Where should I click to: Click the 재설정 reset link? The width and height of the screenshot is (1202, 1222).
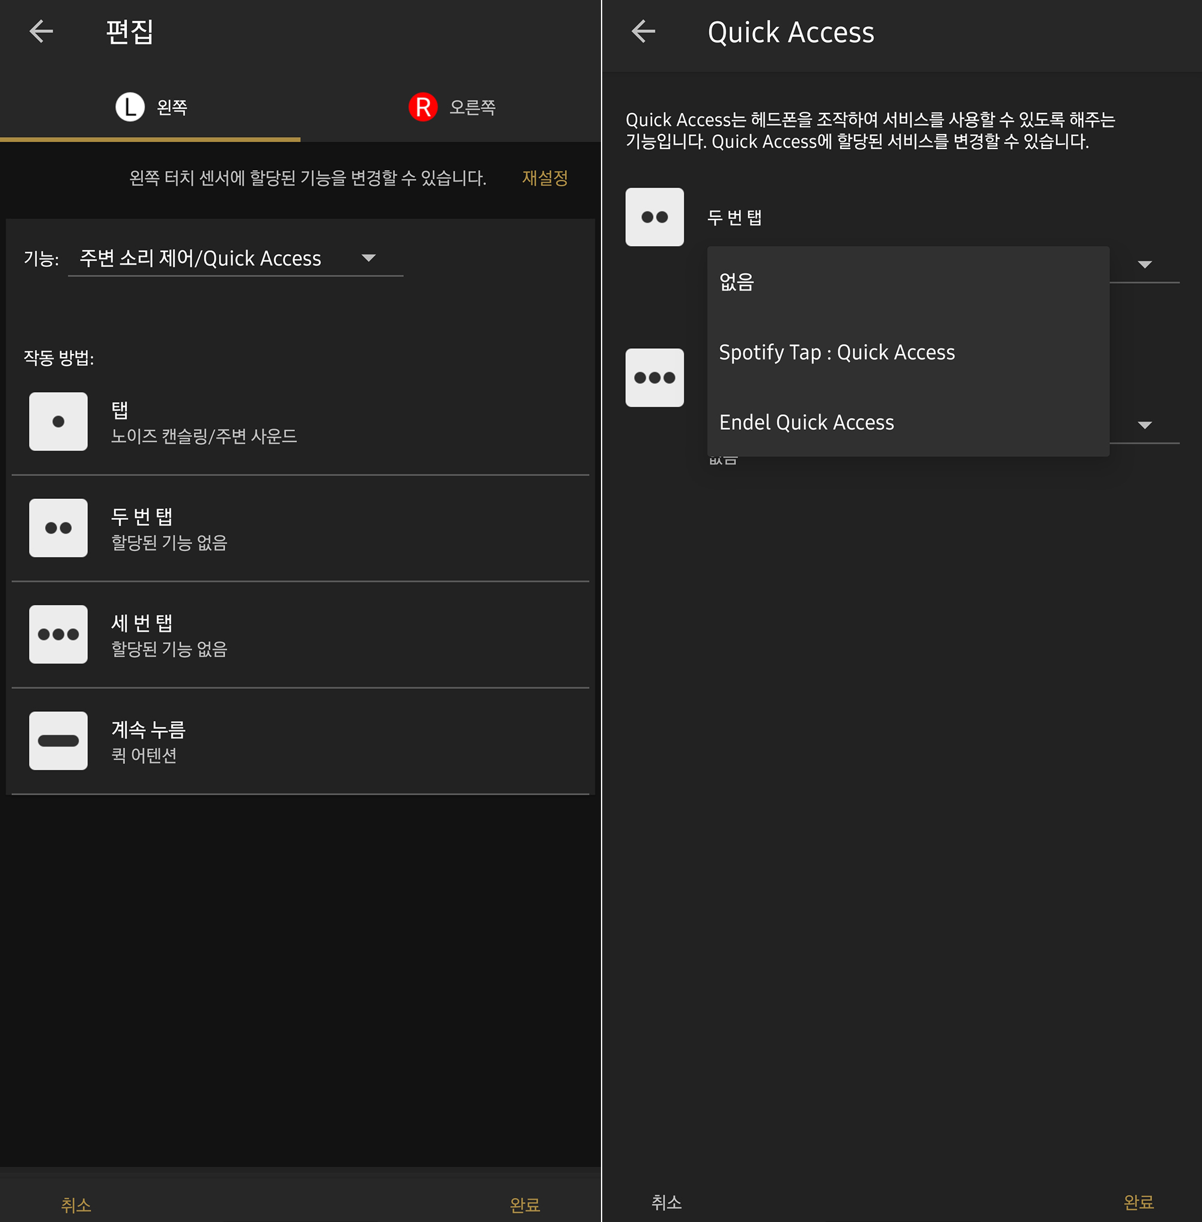coord(544,178)
